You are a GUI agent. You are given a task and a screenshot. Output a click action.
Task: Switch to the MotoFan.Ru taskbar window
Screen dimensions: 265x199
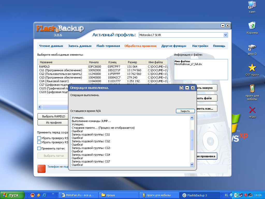click(78, 195)
